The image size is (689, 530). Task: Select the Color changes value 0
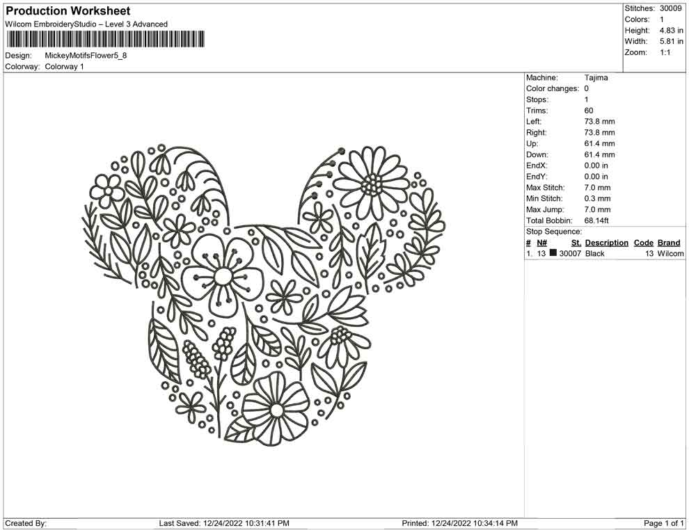[x=587, y=89]
